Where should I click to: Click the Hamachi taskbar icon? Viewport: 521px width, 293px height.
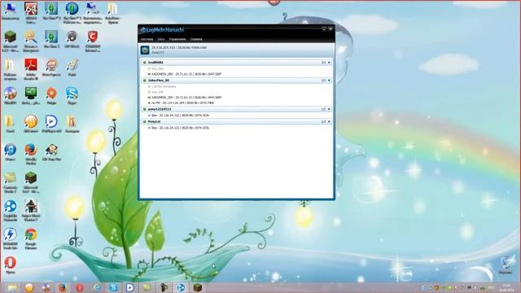[x=181, y=287]
